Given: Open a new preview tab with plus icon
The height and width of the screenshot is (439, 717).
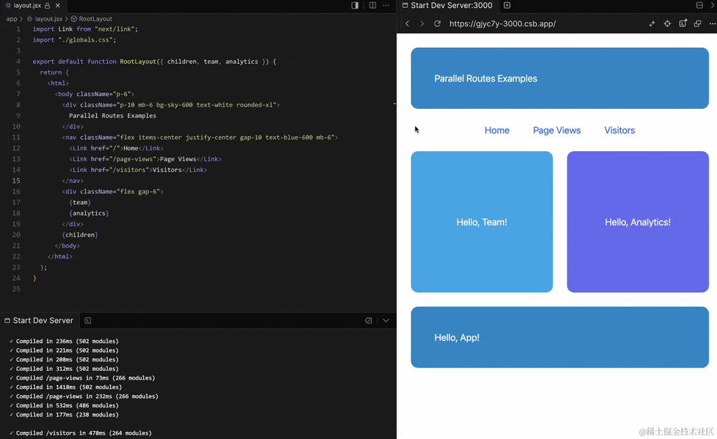Looking at the screenshot, I should 507,5.
